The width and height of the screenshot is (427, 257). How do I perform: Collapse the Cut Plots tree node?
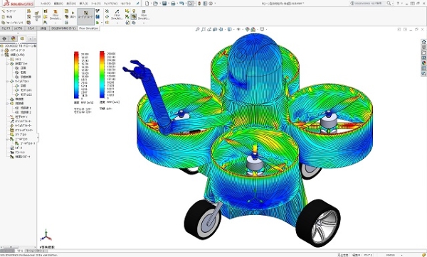[x=7, y=64]
